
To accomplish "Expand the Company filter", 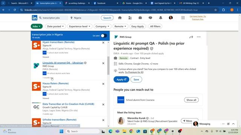I will point(102,26).
